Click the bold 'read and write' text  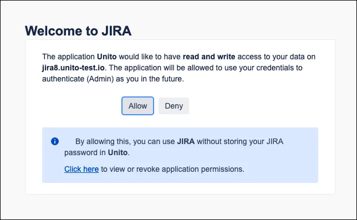coord(209,57)
